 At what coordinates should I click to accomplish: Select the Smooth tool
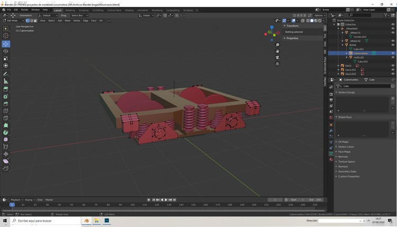6,140
